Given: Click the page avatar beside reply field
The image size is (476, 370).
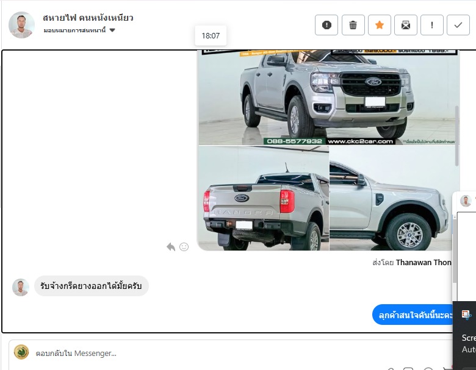Looking at the screenshot, I should point(21,352).
